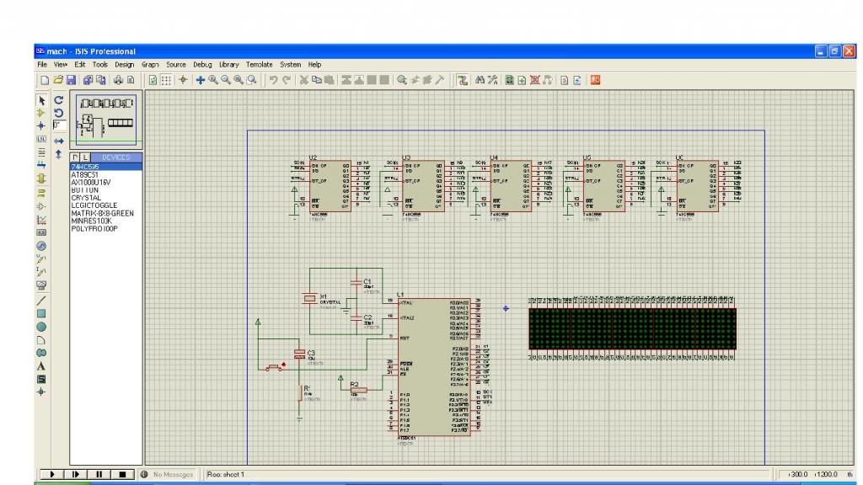Select the 2D symbols mode tool
The width and height of the screenshot is (863, 485).
point(41,380)
